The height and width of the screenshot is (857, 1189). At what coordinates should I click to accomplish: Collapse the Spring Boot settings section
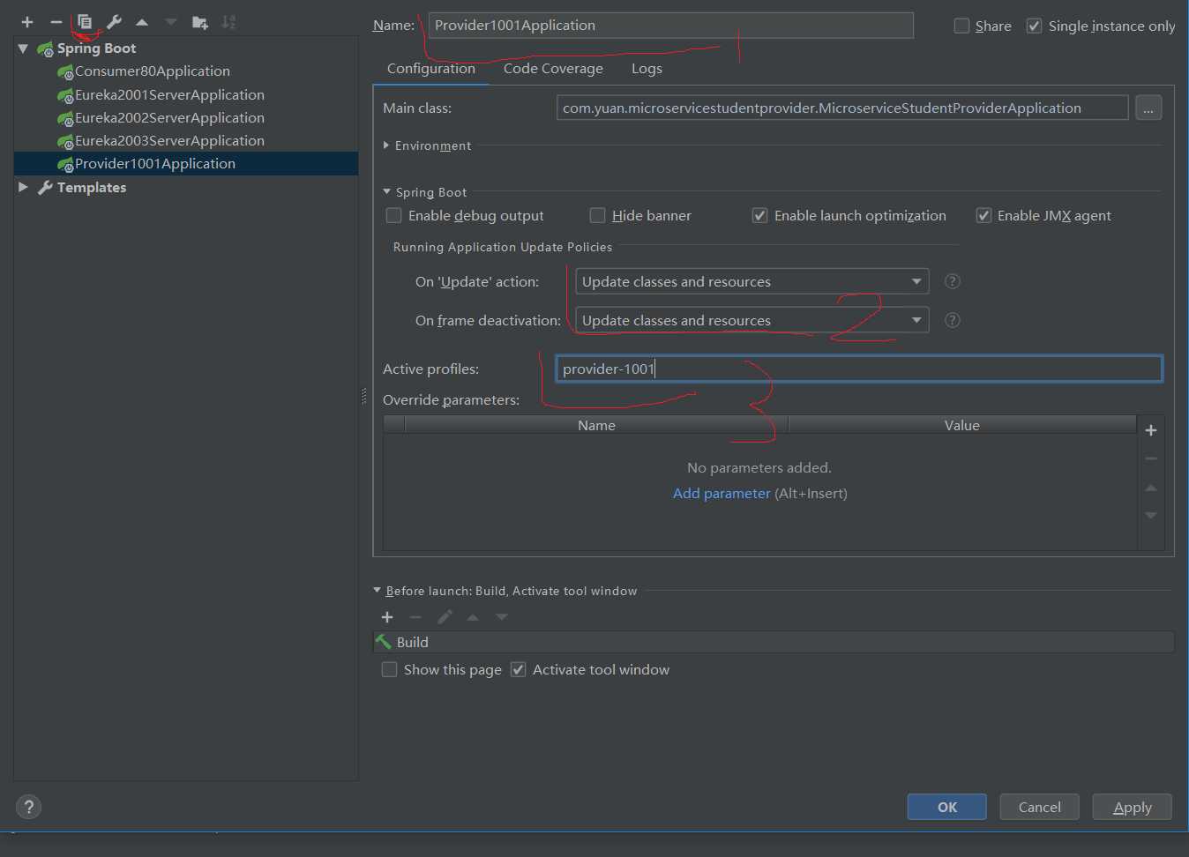pyautogui.click(x=386, y=191)
